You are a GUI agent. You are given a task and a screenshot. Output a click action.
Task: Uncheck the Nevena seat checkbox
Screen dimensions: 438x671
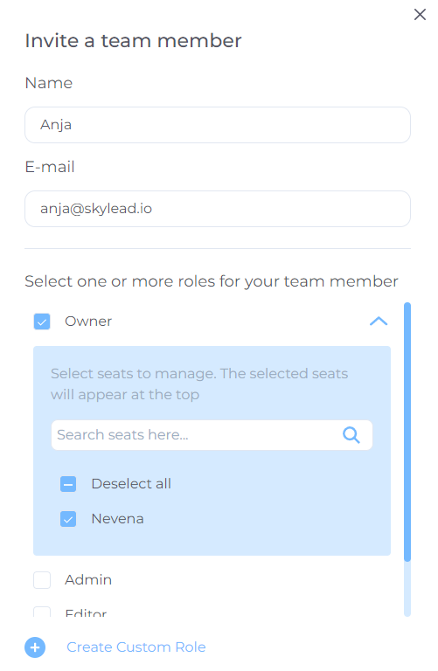point(68,519)
